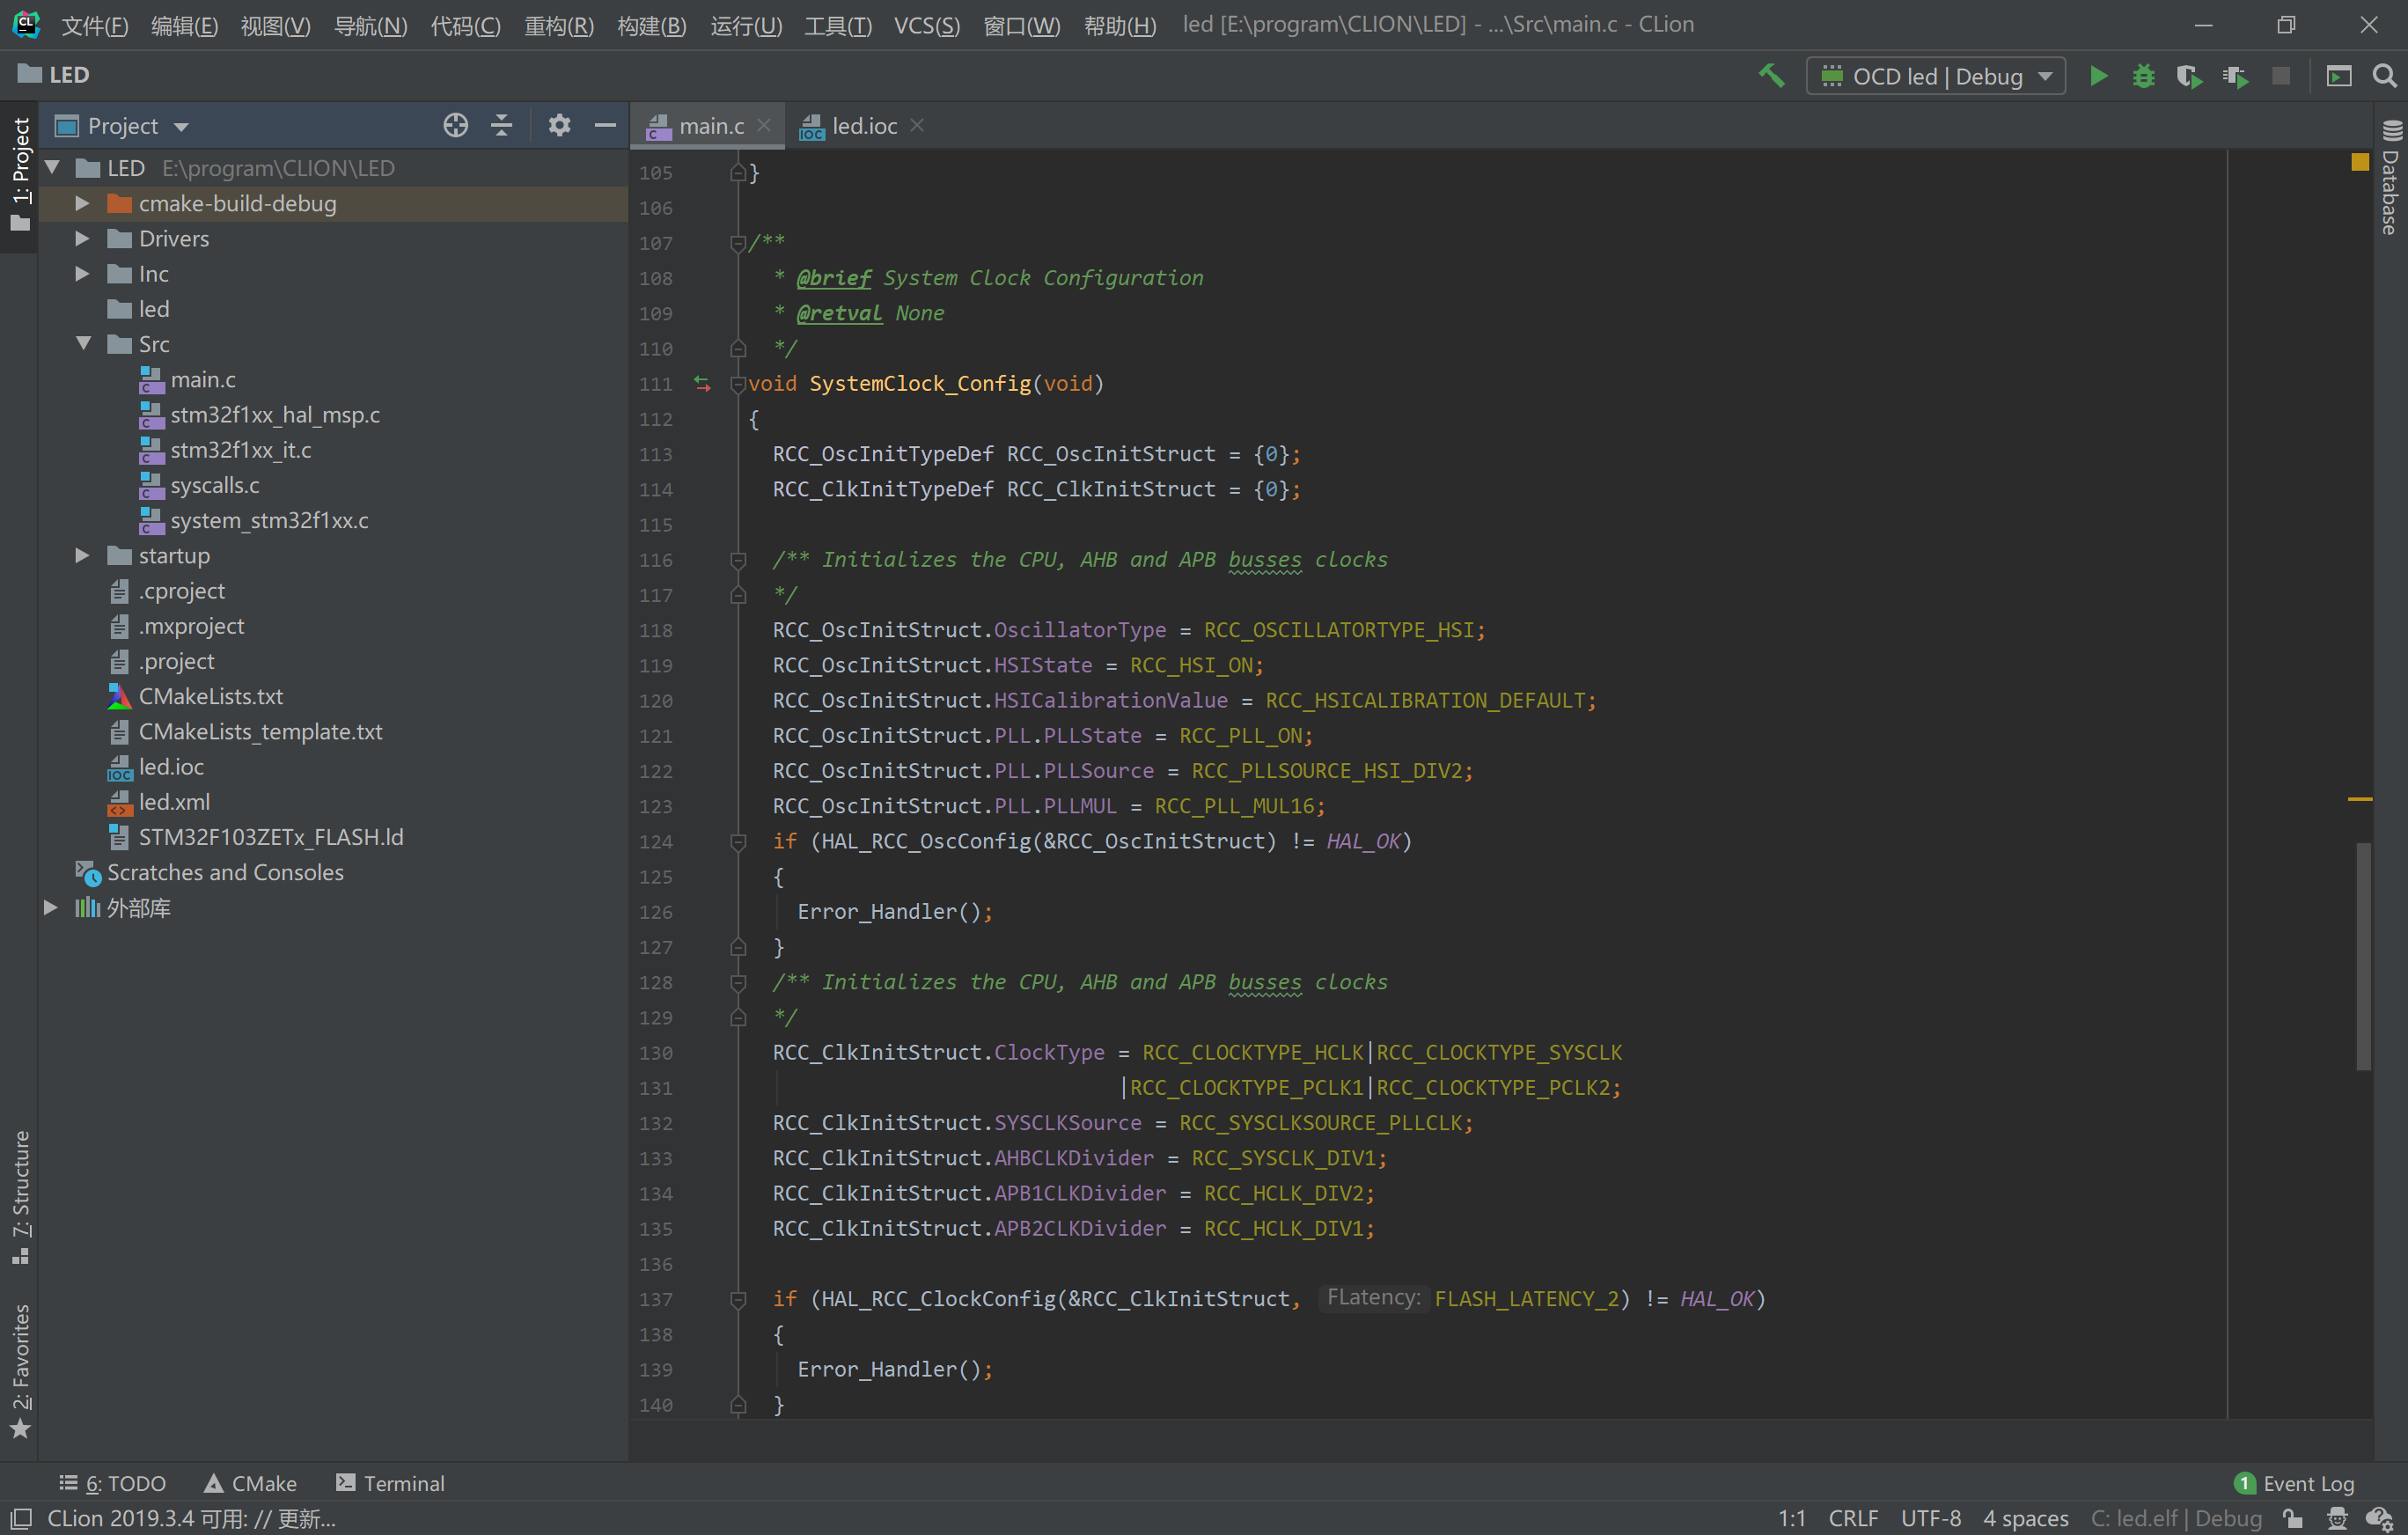Screen dimensions: 2408x1535
Task: Expand the Drivers folder
Action: pos(83,238)
